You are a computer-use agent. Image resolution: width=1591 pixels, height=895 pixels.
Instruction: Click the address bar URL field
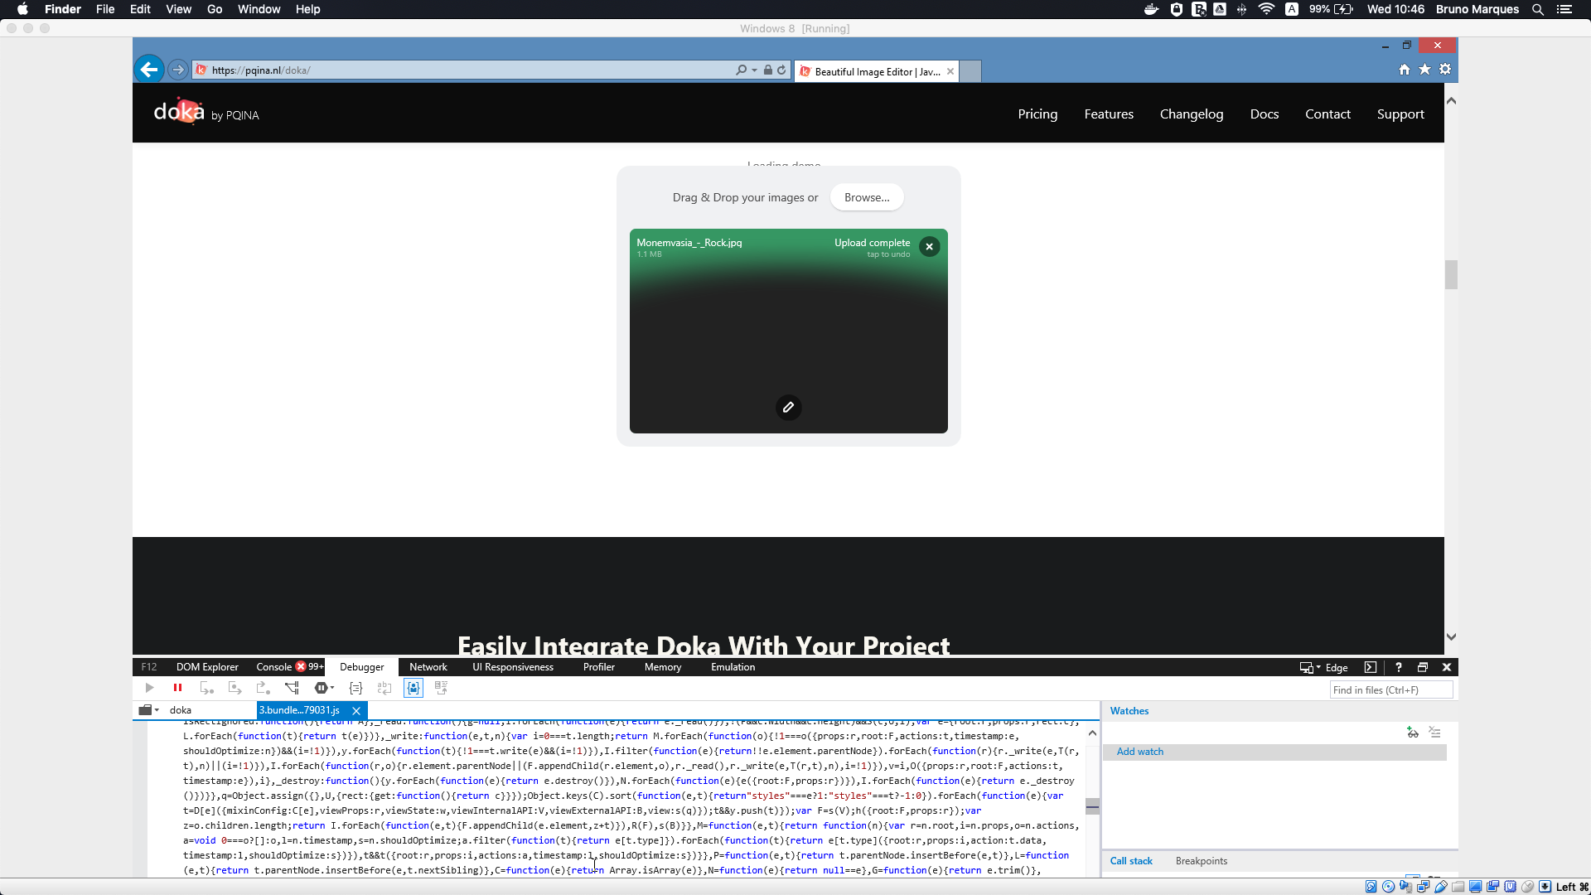coord(464,70)
